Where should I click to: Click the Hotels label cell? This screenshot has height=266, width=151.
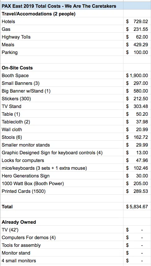click(x=62, y=21)
